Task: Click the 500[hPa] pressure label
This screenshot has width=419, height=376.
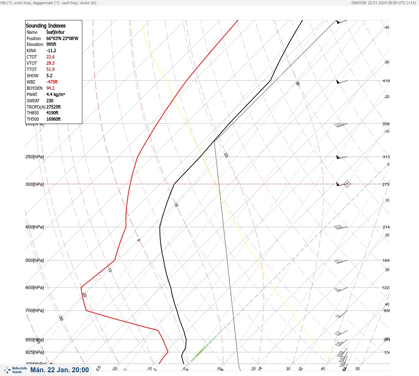Action: tap(35, 260)
